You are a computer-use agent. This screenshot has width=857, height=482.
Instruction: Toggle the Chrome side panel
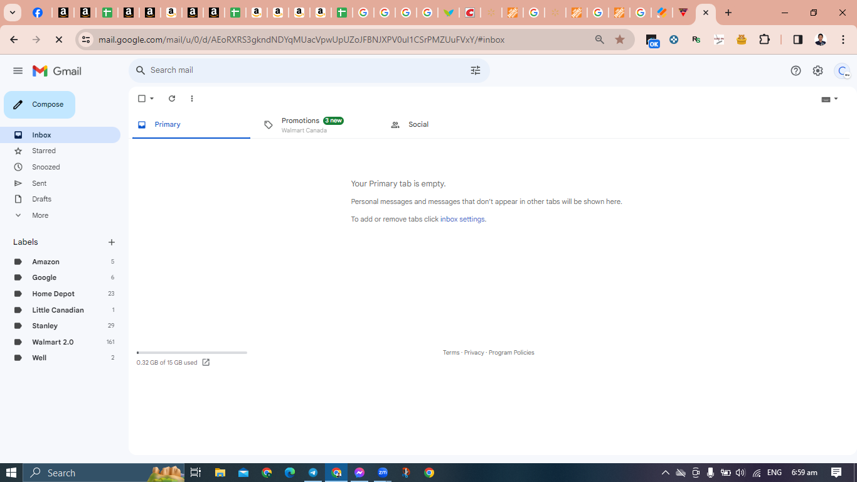[798, 40]
